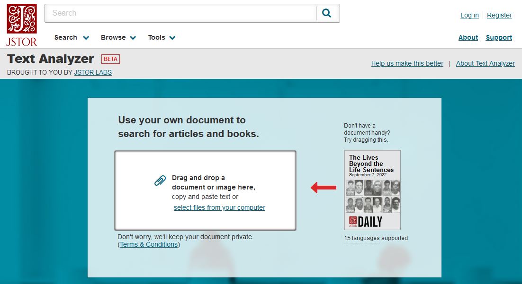Screen dimensions: 522x284
Task: Click the BETA badge next to Text Analyzer
Action: pos(110,59)
